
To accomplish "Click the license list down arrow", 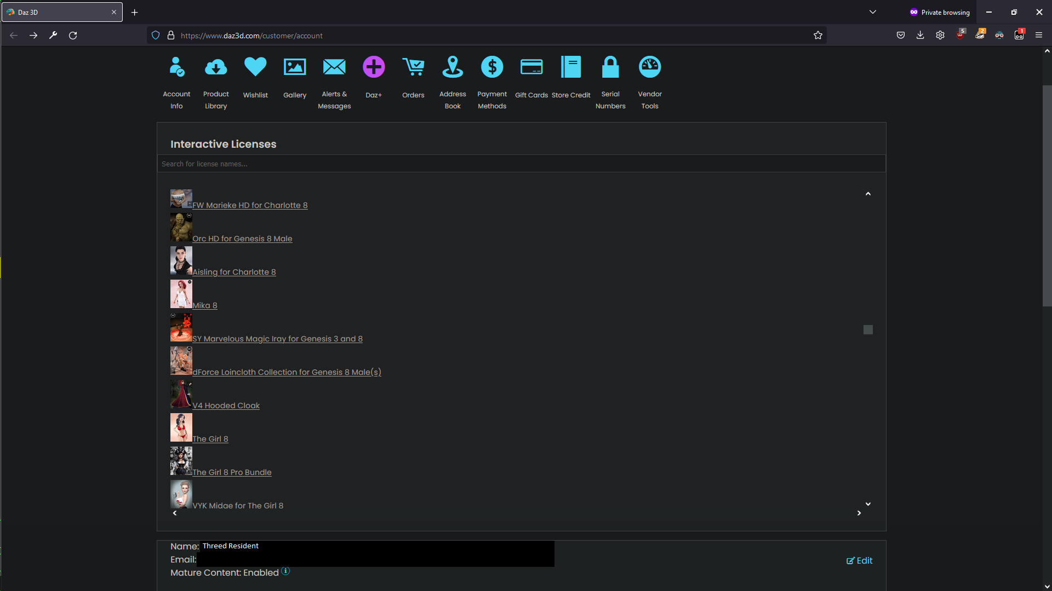I will coord(868,504).
